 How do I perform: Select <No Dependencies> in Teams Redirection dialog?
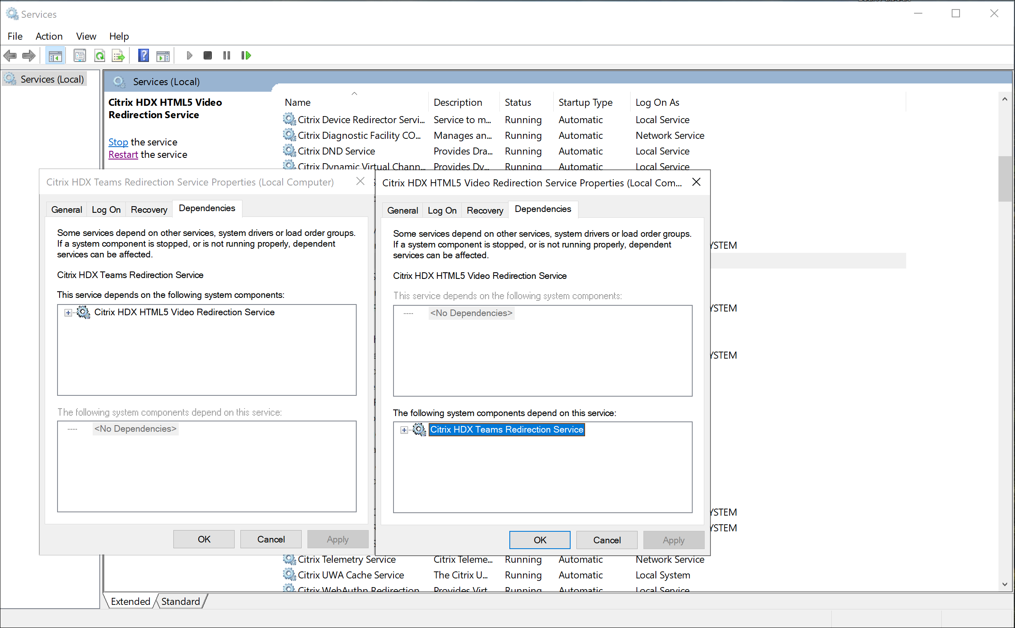coord(136,428)
